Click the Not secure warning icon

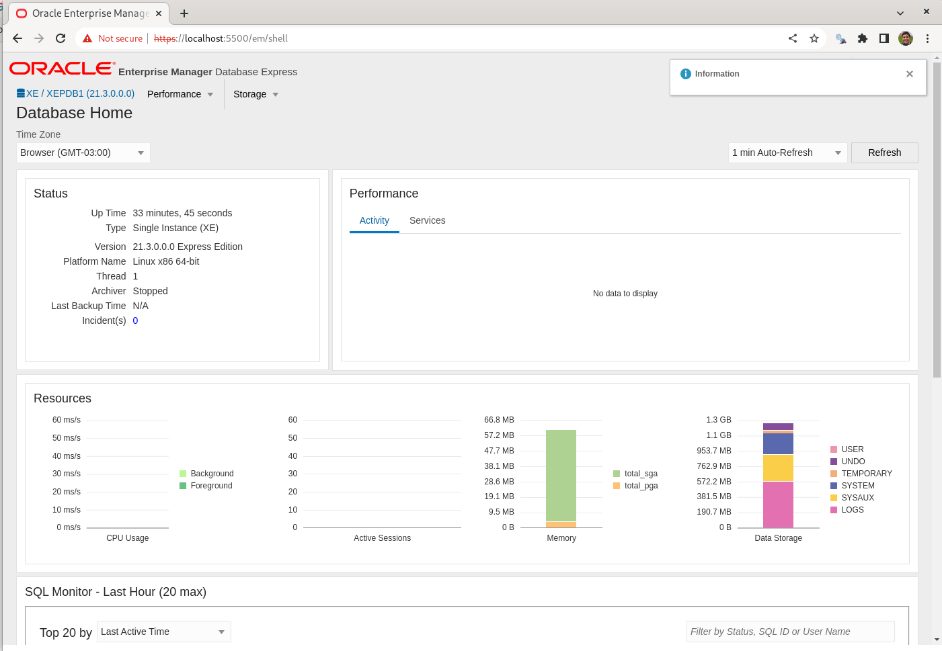[x=87, y=38]
